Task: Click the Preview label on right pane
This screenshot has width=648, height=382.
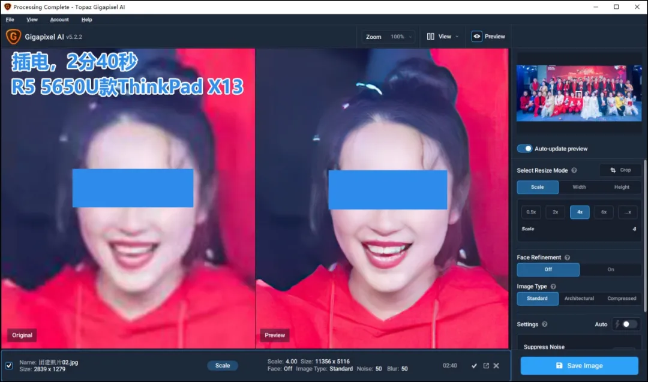Action: 275,335
